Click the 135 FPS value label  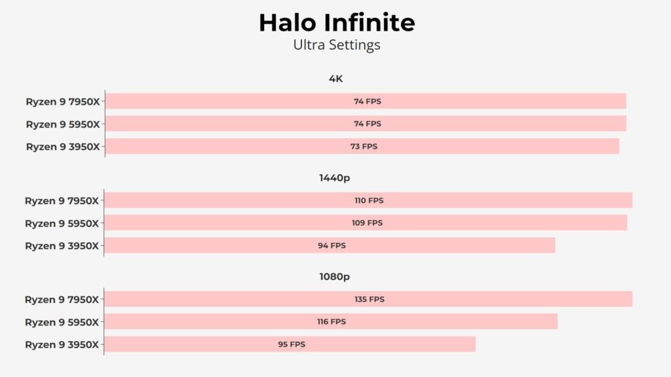point(370,299)
